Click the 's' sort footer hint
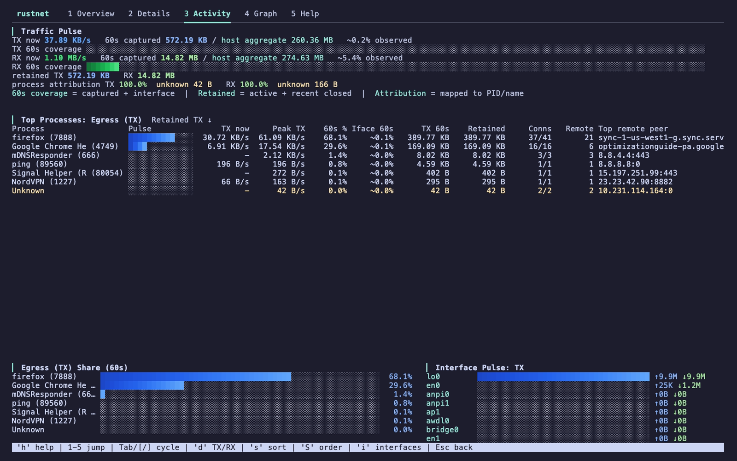737x461 pixels. 268,448
